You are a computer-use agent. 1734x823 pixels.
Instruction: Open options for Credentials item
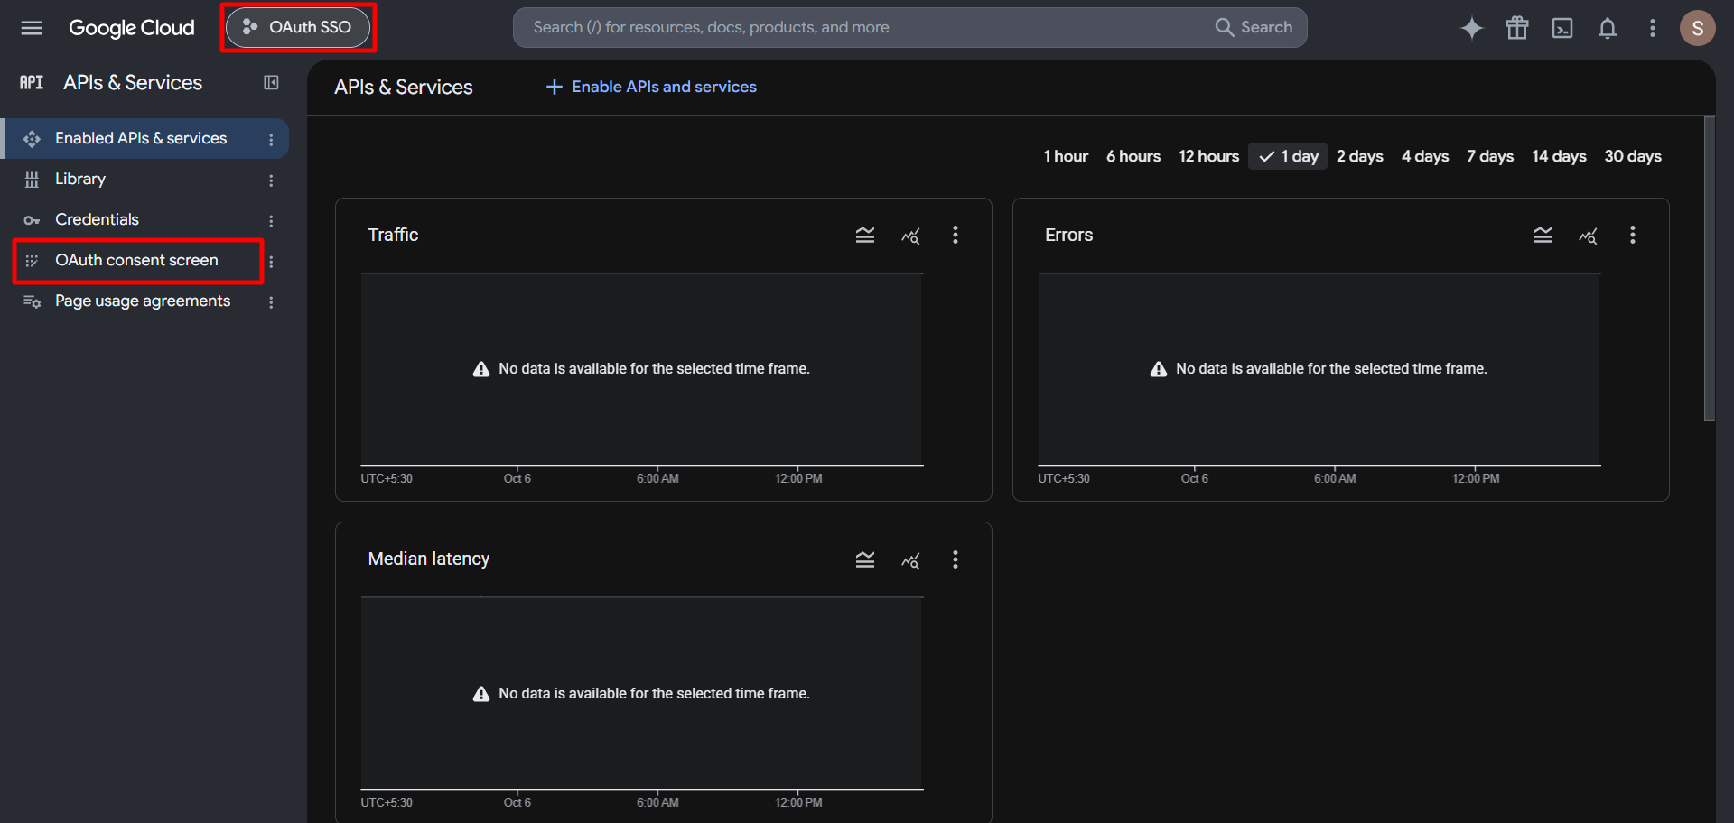[271, 221]
